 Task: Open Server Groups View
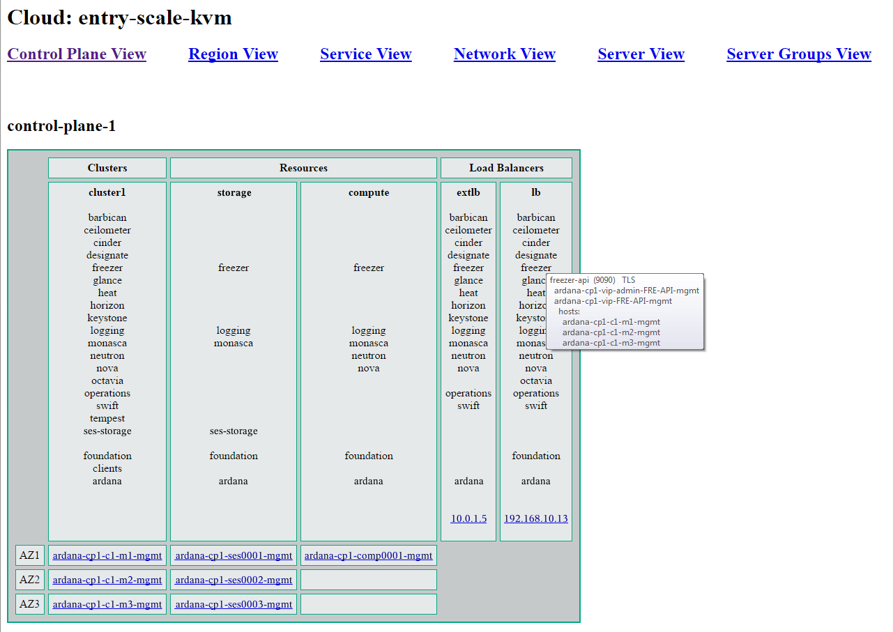coord(798,54)
